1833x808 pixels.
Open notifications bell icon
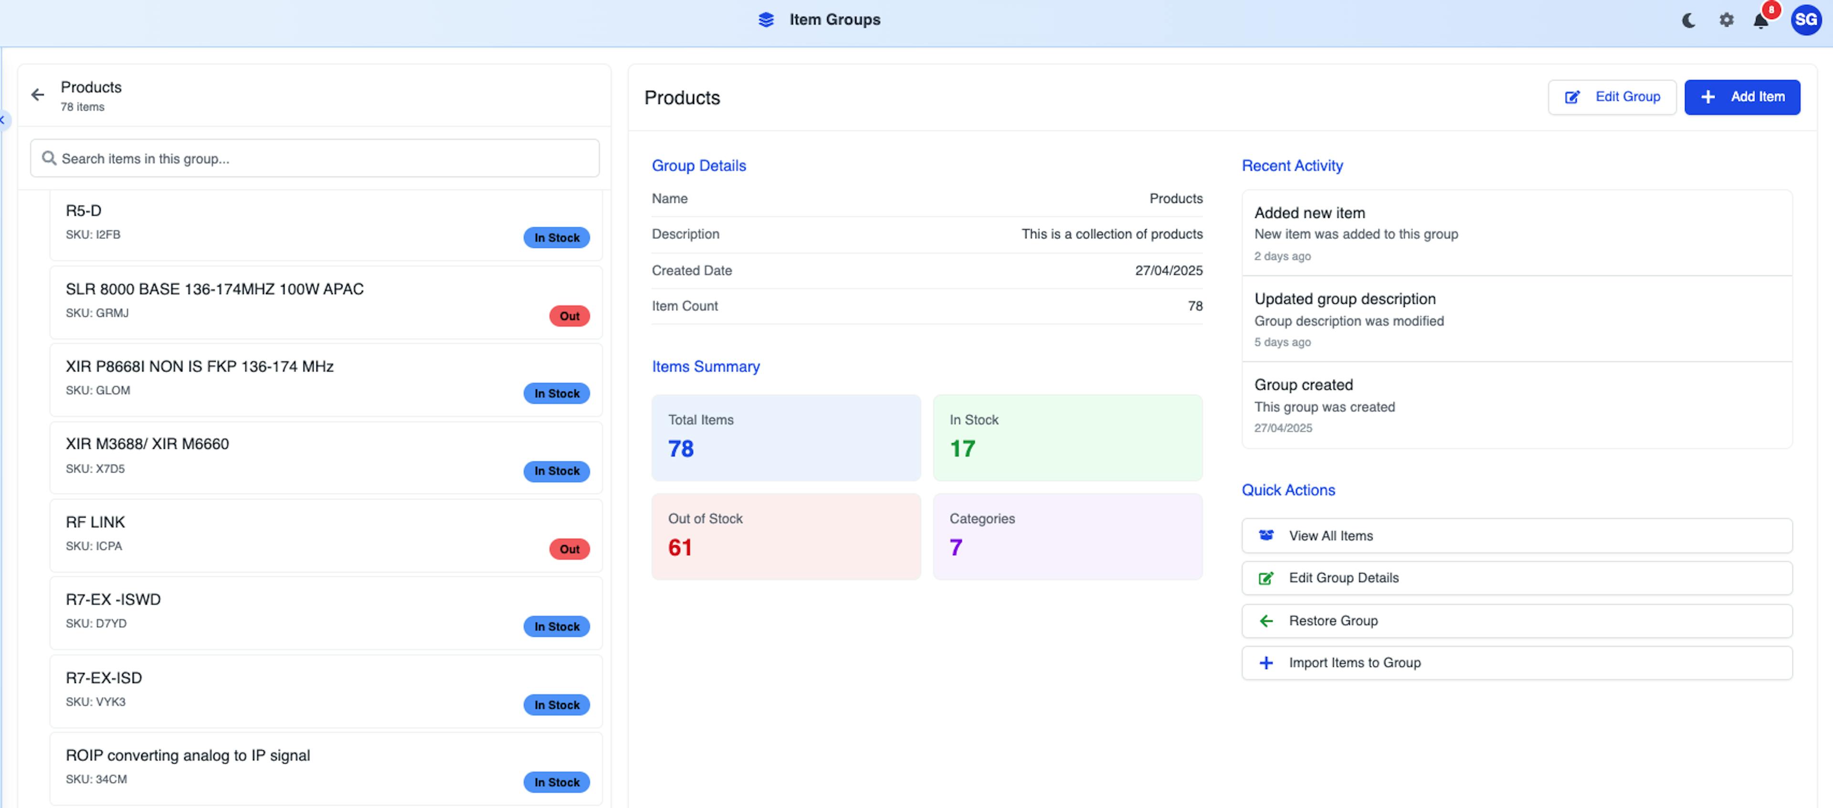coord(1760,21)
